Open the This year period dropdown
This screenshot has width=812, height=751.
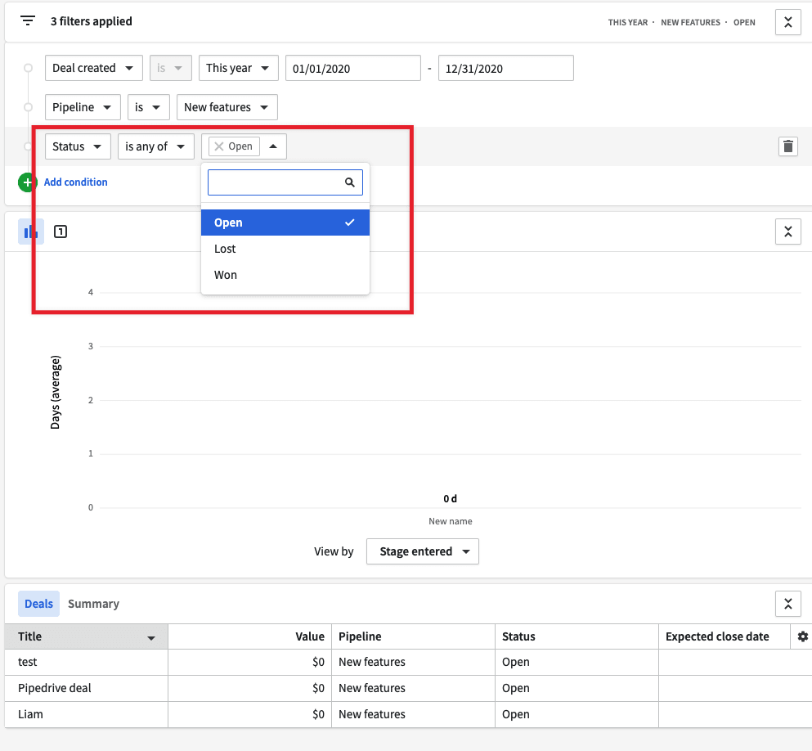click(238, 68)
